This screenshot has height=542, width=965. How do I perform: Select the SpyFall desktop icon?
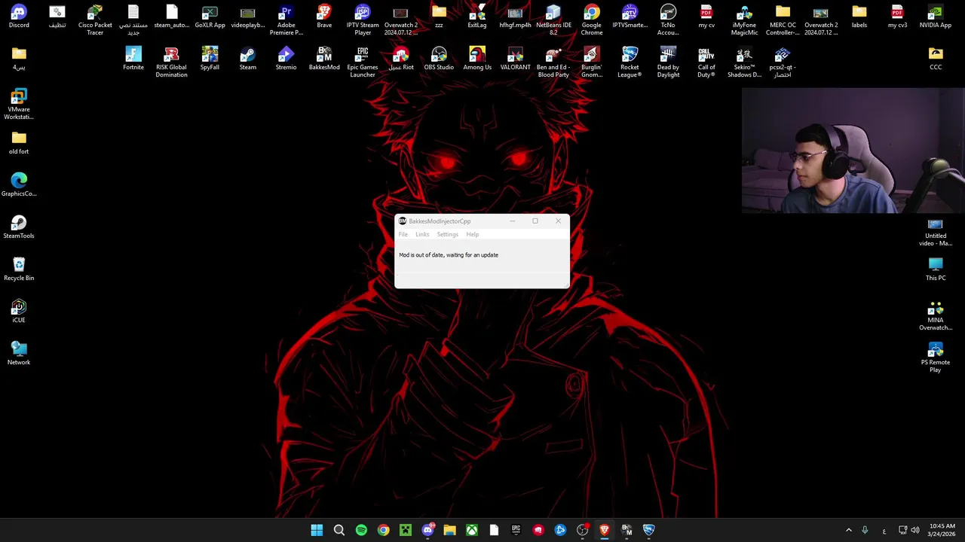point(210,59)
